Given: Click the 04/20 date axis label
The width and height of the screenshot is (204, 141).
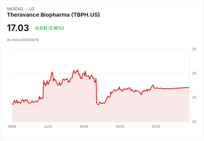Looking at the screenshot, I should tap(120, 126).
